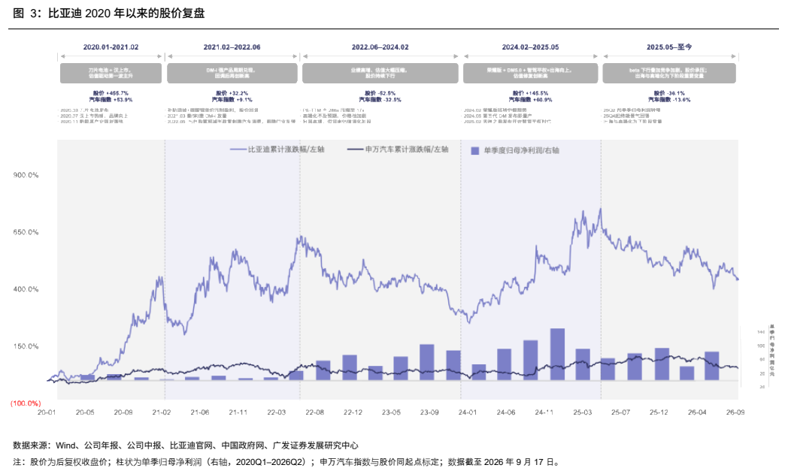785x471 pixels.
Task: Click the 20-01 date label
Action: tap(47, 412)
